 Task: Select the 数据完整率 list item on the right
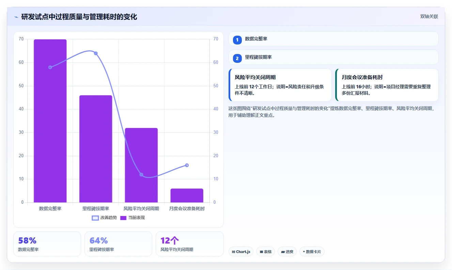point(333,39)
